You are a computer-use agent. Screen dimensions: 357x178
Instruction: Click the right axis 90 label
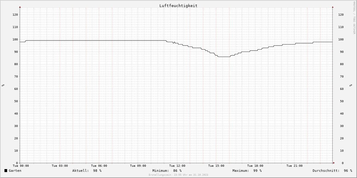coord(342,52)
